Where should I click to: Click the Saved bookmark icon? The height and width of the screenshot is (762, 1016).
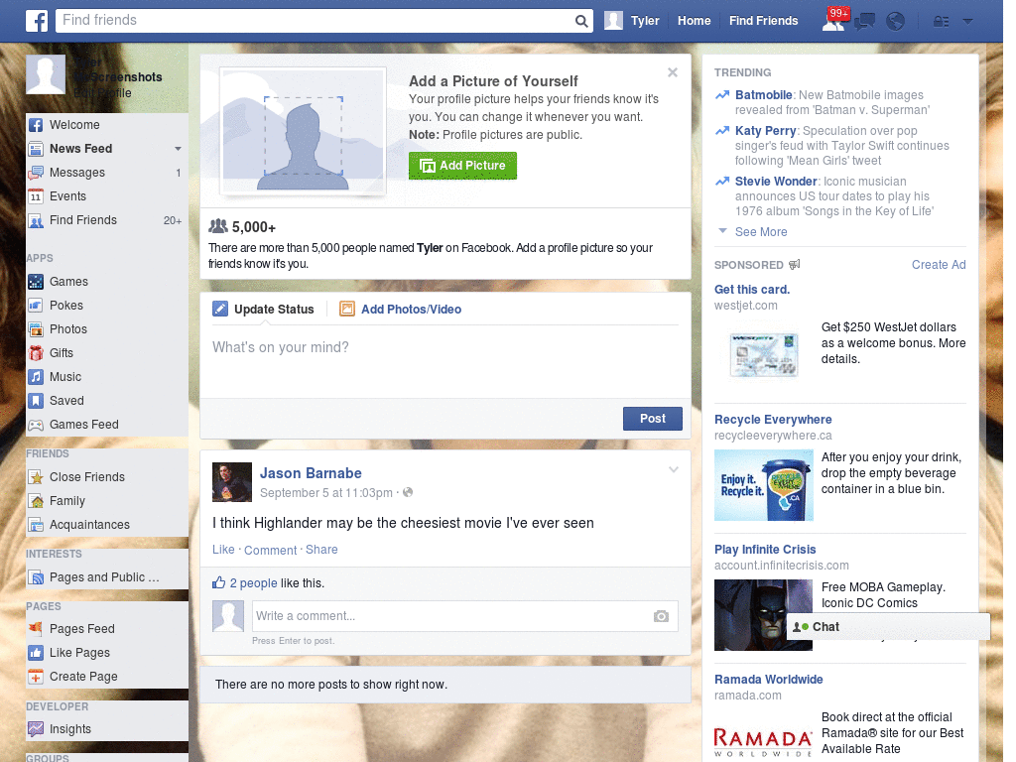tap(36, 401)
